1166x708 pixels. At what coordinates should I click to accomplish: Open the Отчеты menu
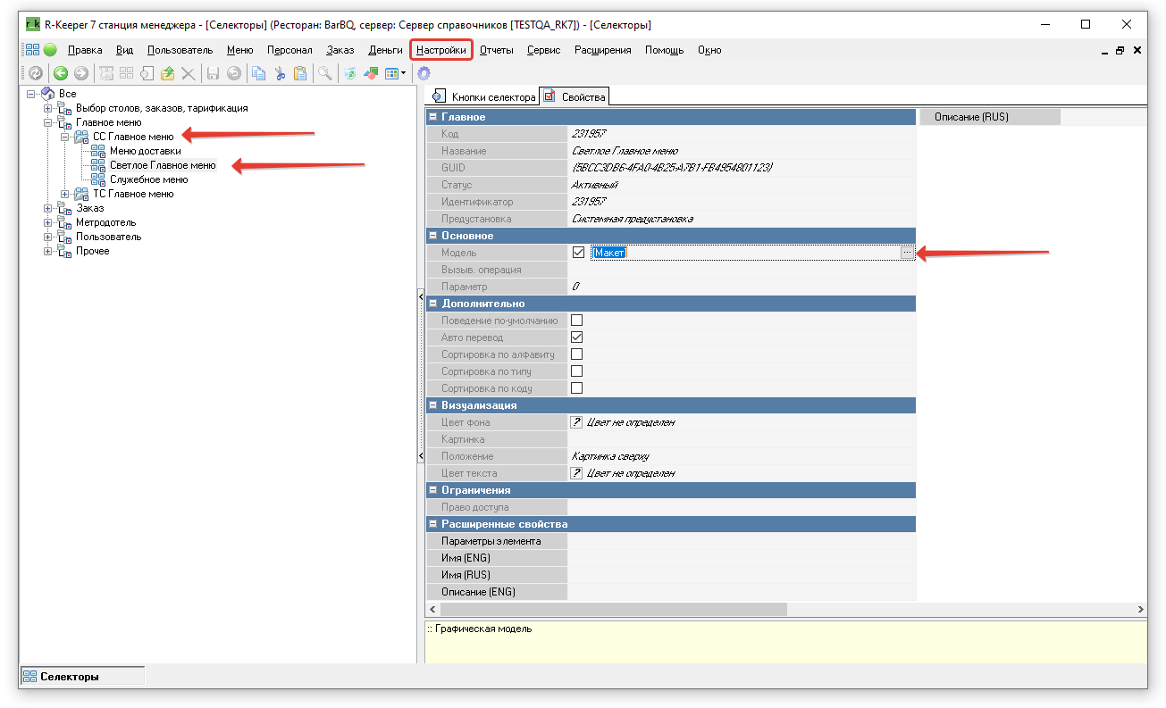coord(497,50)
